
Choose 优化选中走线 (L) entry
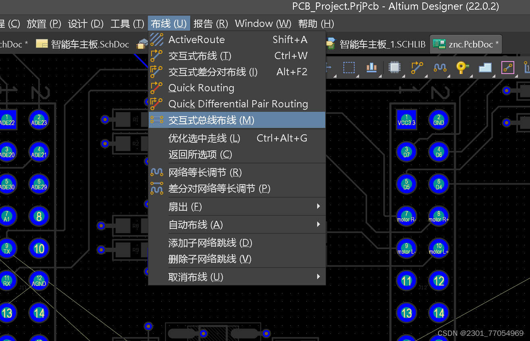[x=237, y=138]
